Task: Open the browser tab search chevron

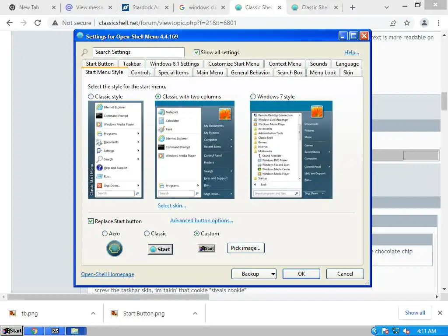Action: (x=387, y=7)
